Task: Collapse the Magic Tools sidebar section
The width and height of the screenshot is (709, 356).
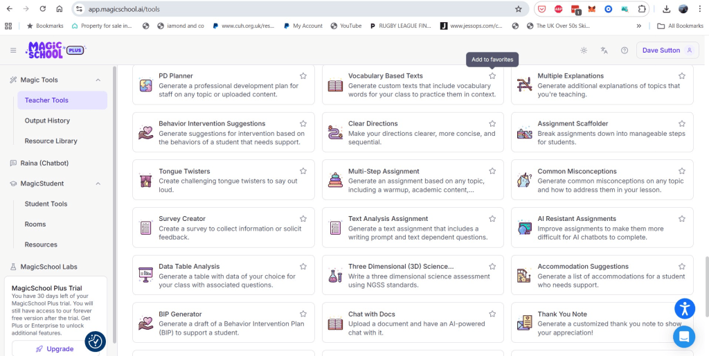Action: point(98,80)
